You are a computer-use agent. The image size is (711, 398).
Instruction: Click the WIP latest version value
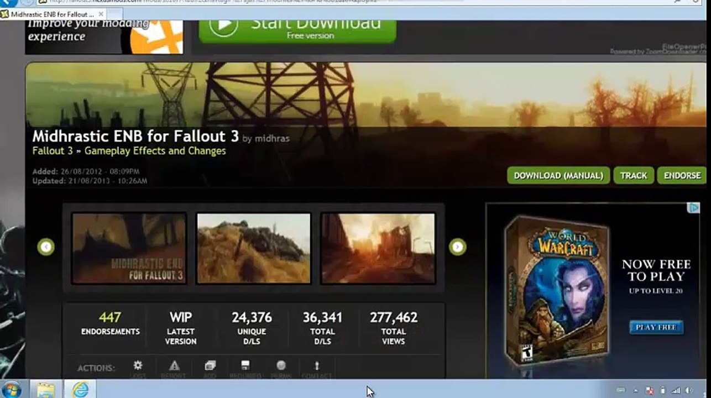click(x=180, y=317)
